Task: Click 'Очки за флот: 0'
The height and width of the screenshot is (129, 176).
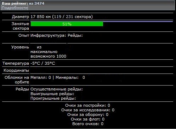Action: coord(87,119)
